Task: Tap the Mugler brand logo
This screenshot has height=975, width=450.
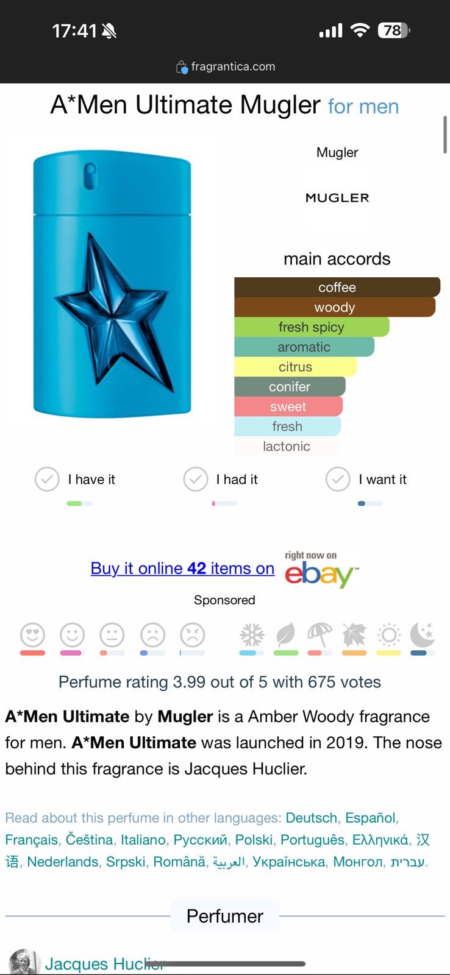Action: point(337,198)
